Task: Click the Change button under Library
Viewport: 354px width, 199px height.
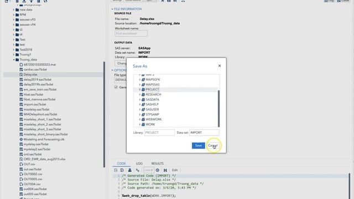Action: tap(121, 63)
